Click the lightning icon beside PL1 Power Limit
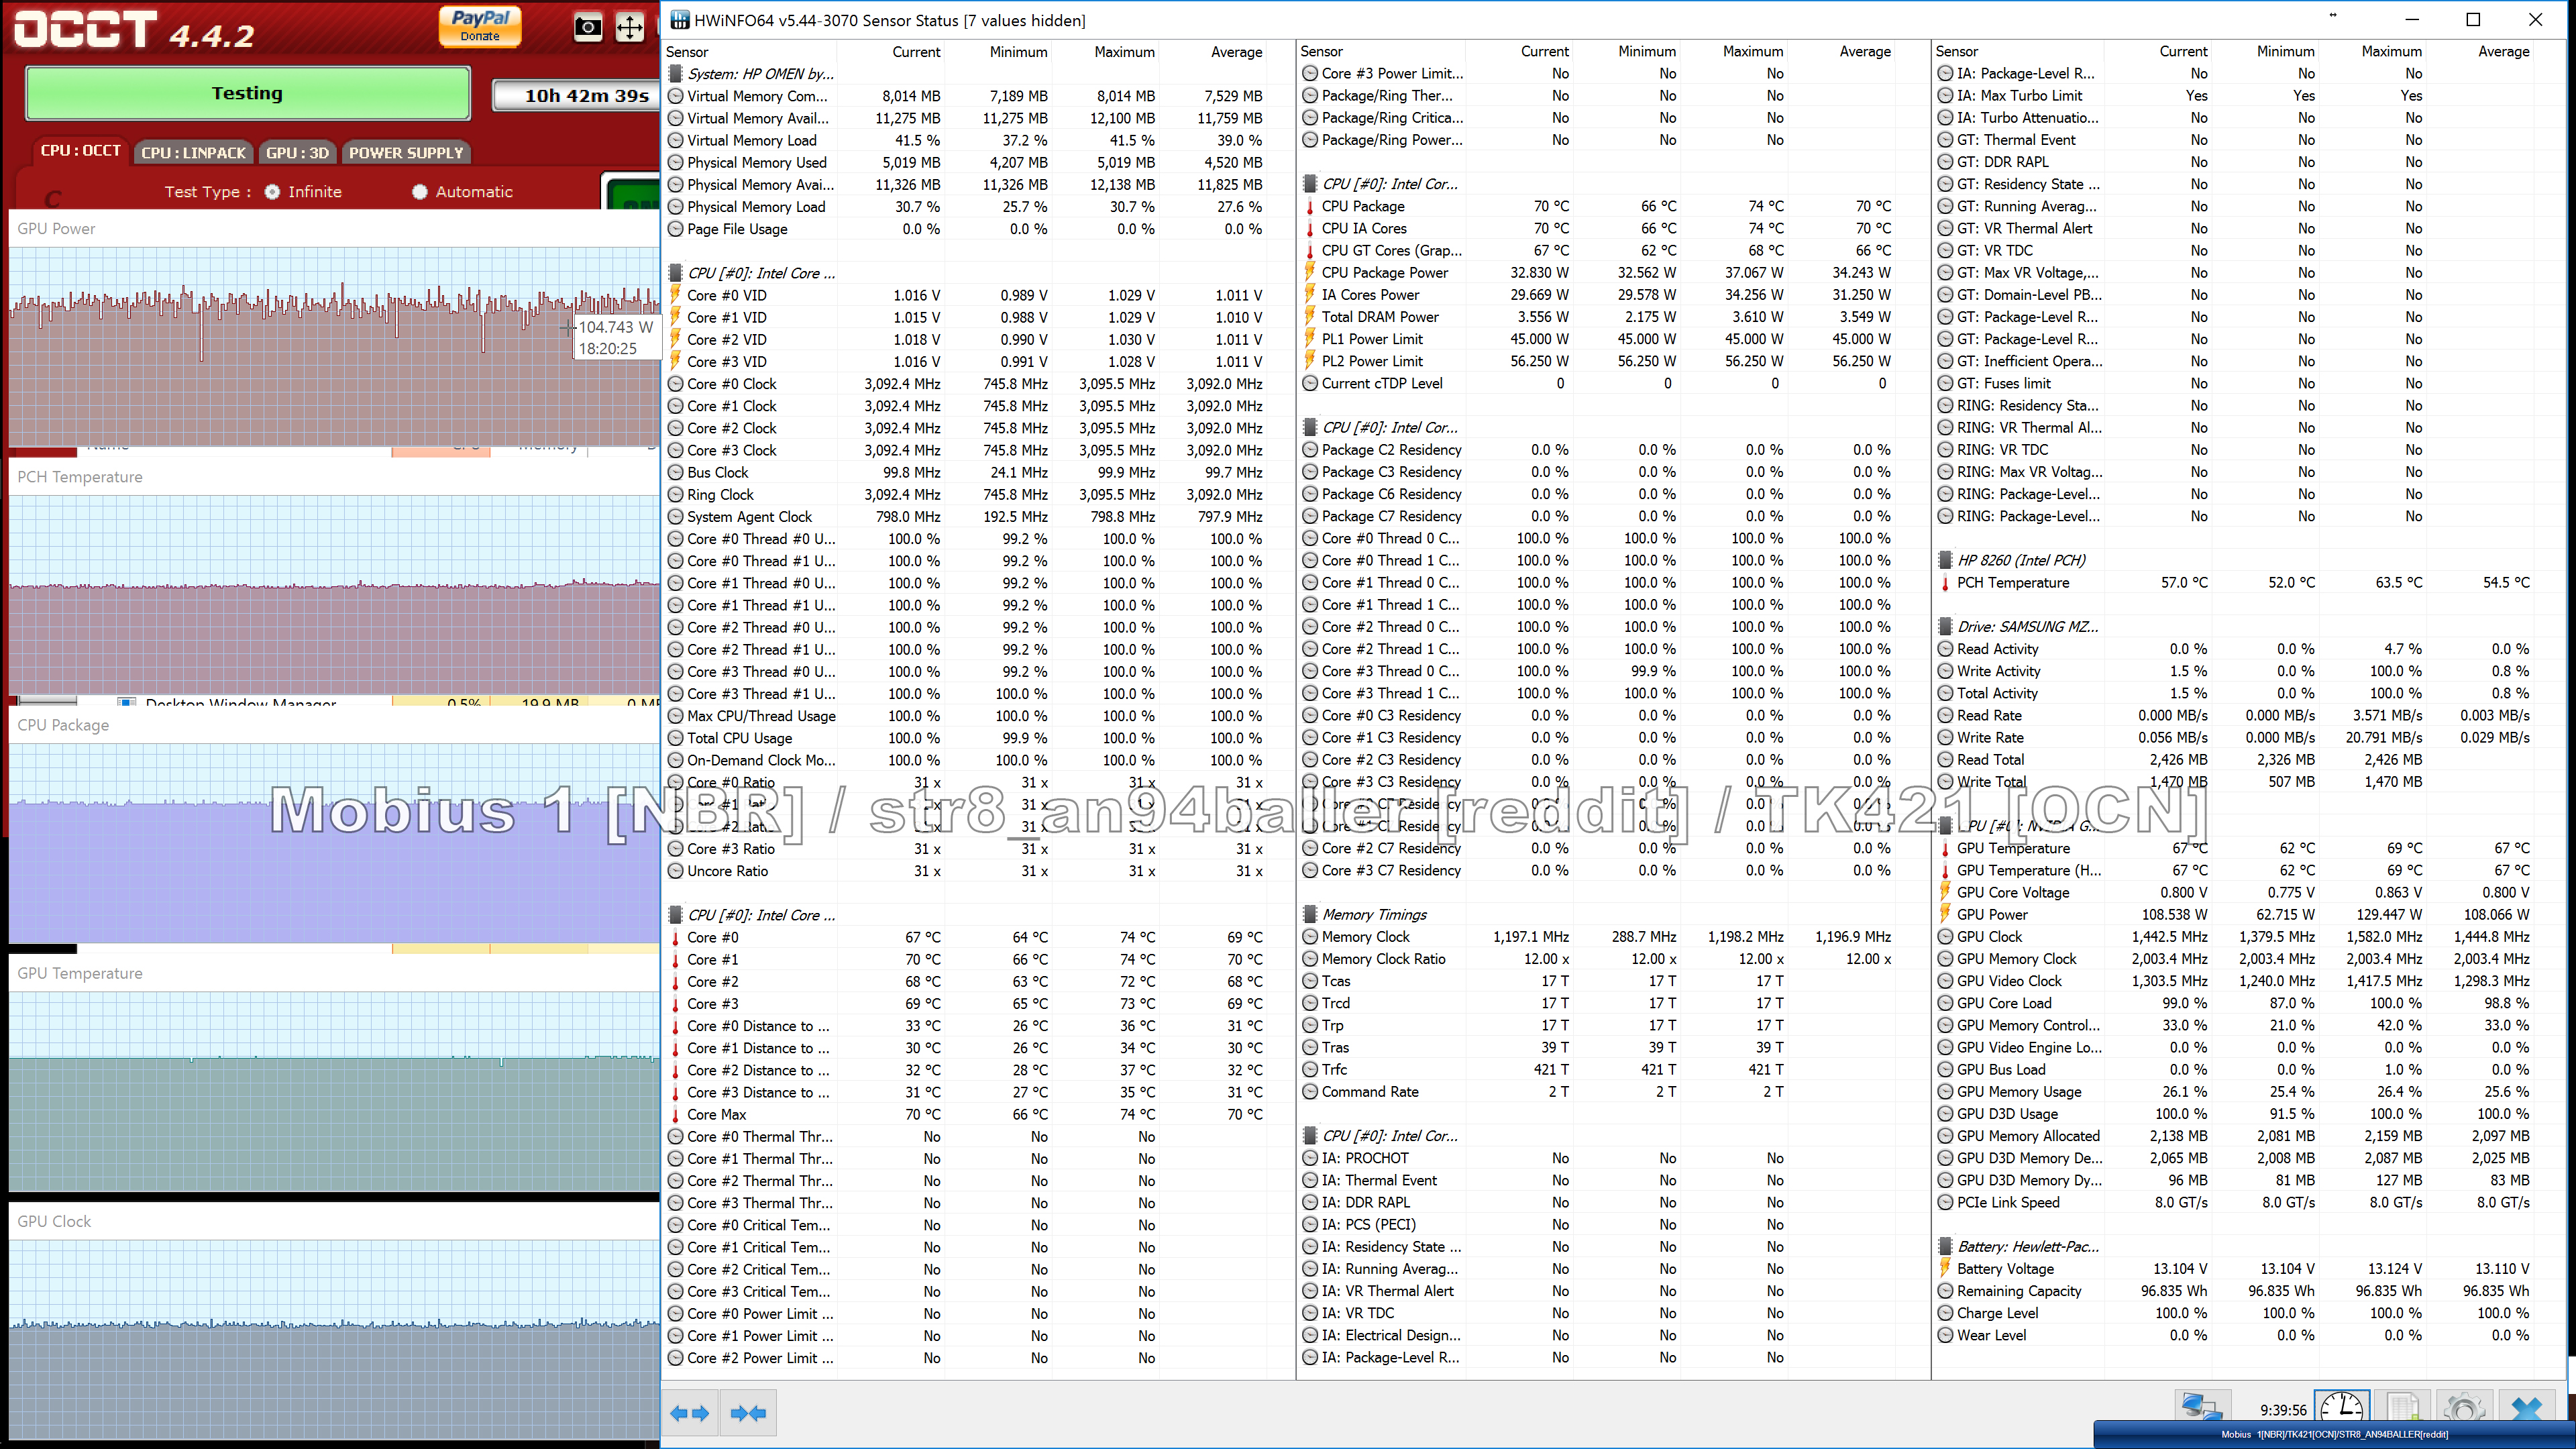The height and width of the screenshot is (1449, 2576). pyautogui.click(x=1310, y=339)
